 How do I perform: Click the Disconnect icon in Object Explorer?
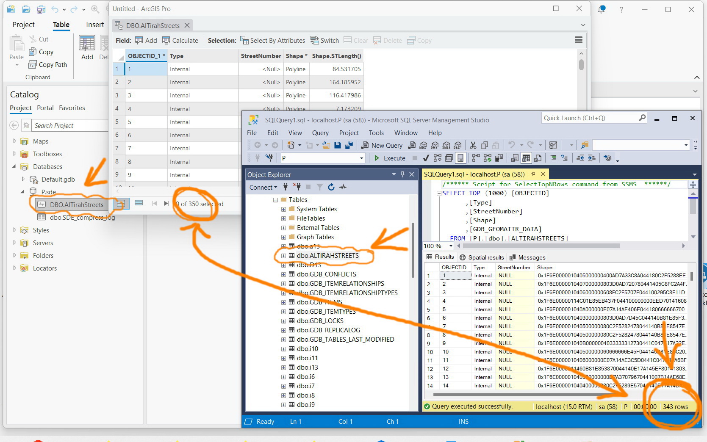point(297,187)
